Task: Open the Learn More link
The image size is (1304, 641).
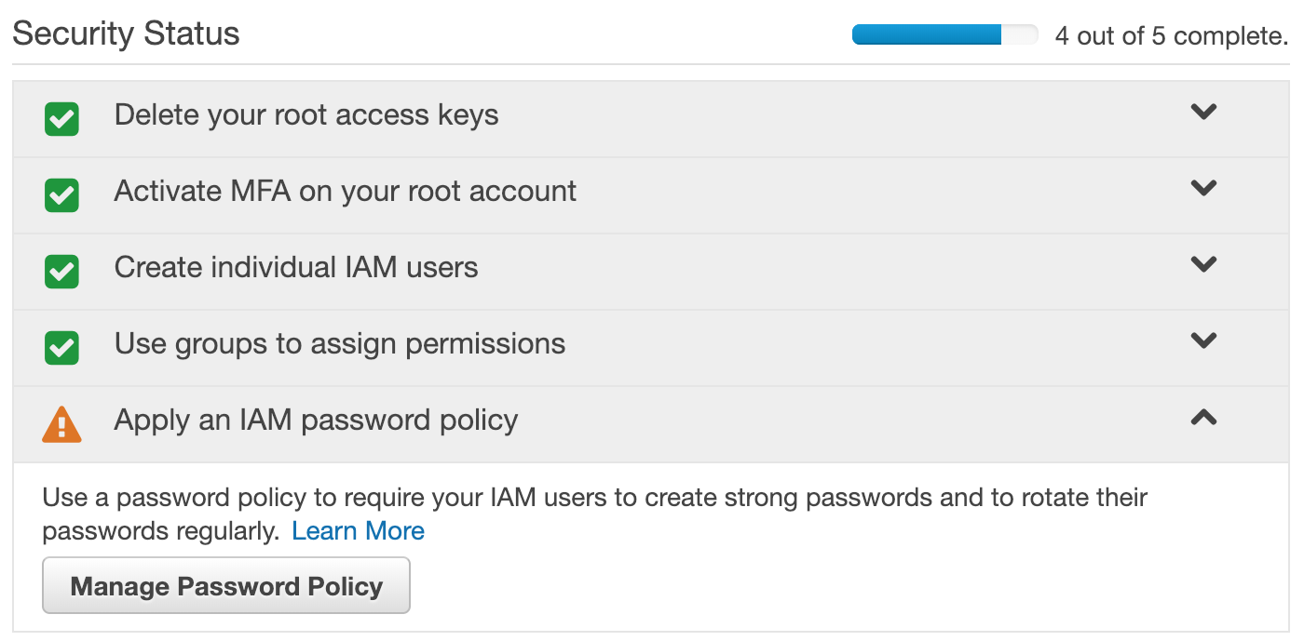Action: tap(359, 531)
